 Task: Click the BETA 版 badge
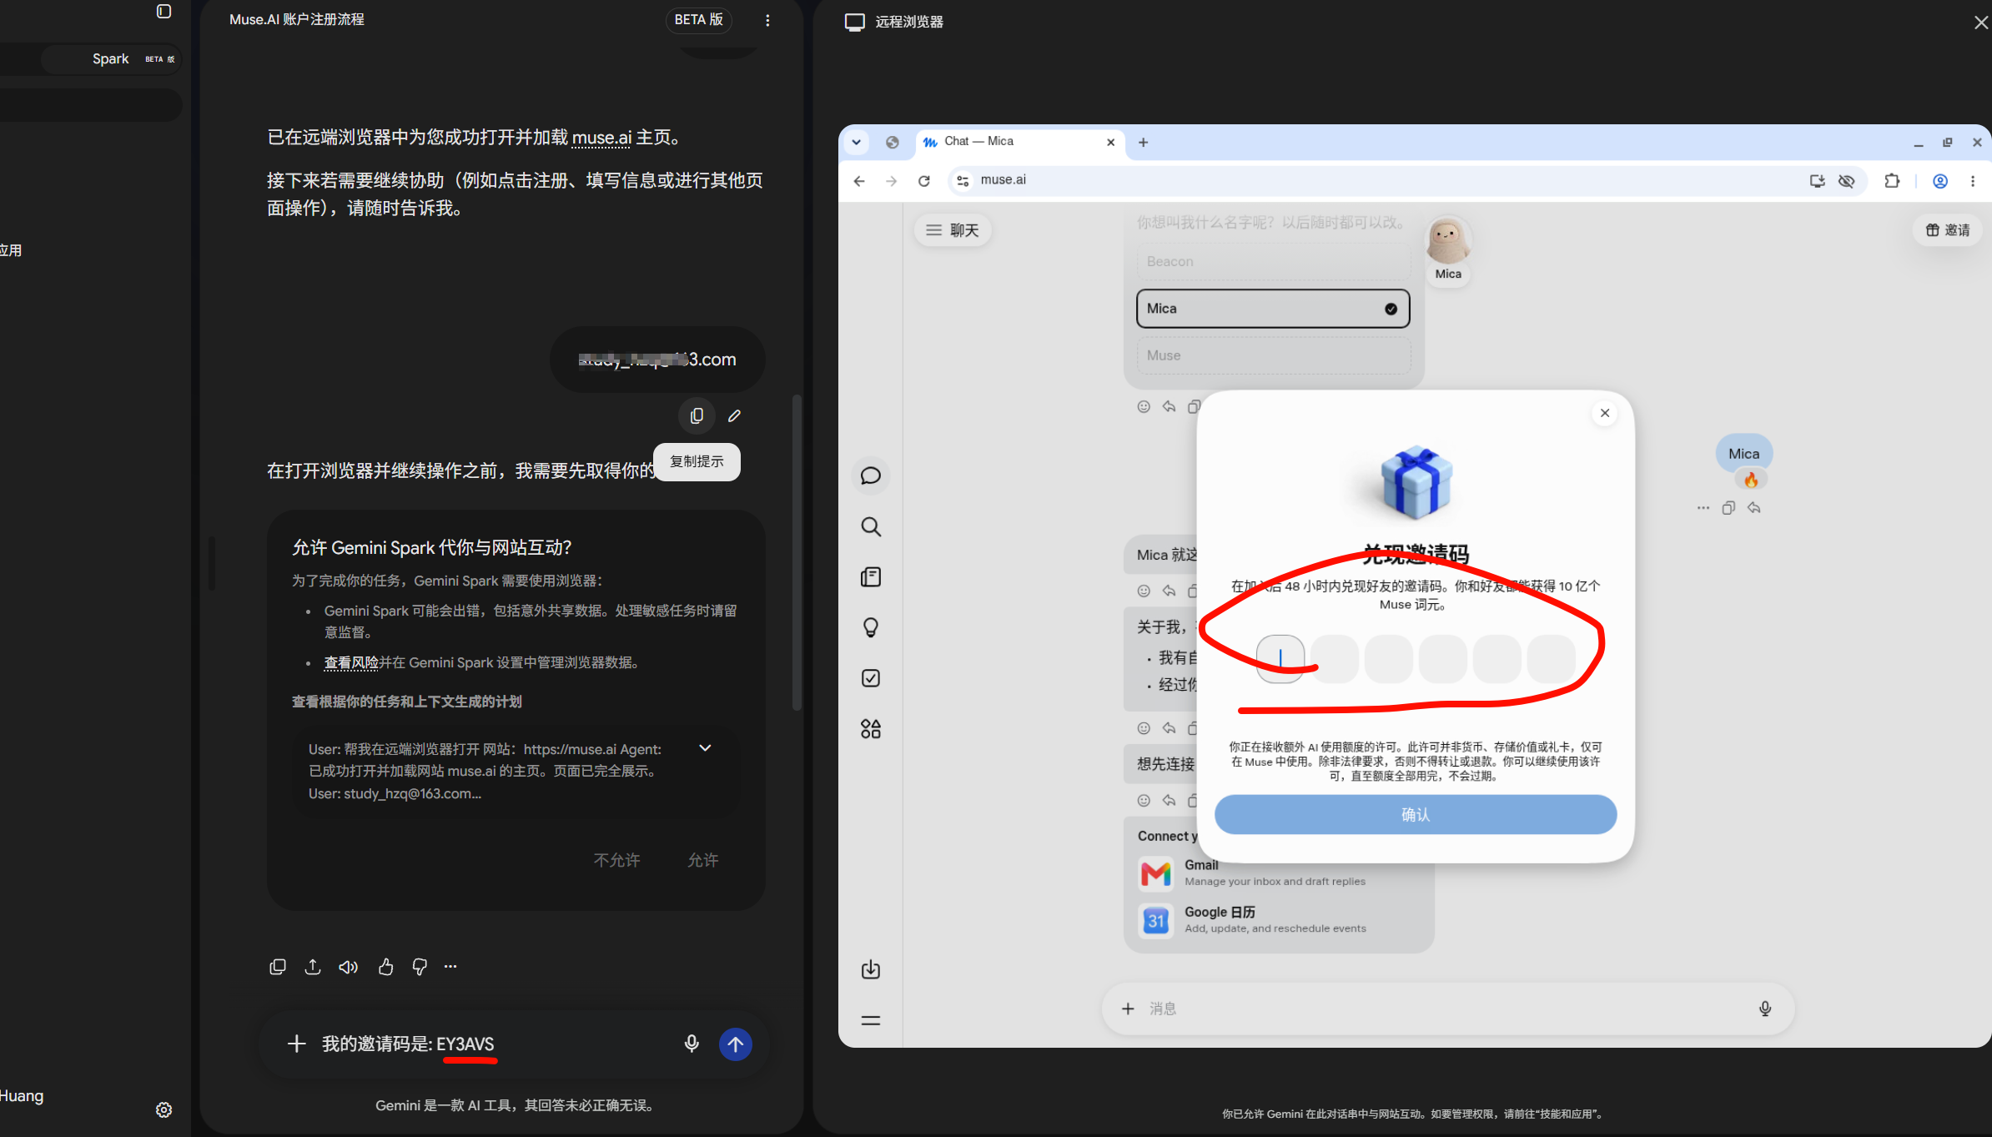pos(698,20)
